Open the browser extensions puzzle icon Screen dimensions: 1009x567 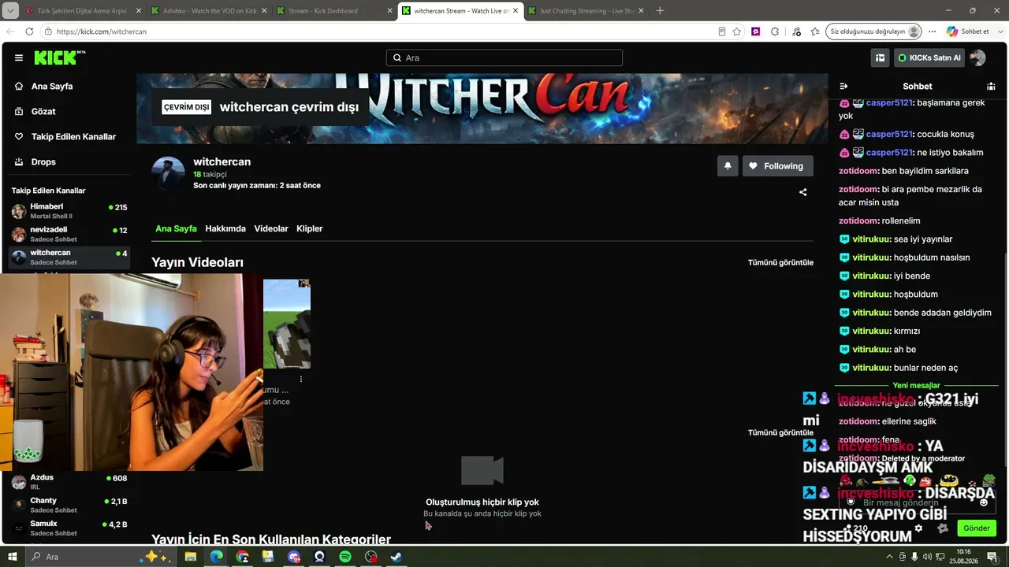click(775, 31)
